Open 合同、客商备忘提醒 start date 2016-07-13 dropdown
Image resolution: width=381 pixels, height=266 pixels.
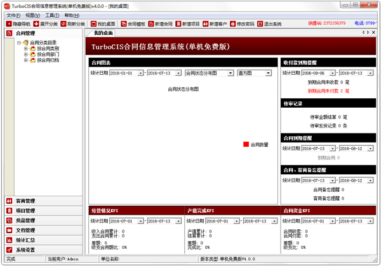click(332, 180)
